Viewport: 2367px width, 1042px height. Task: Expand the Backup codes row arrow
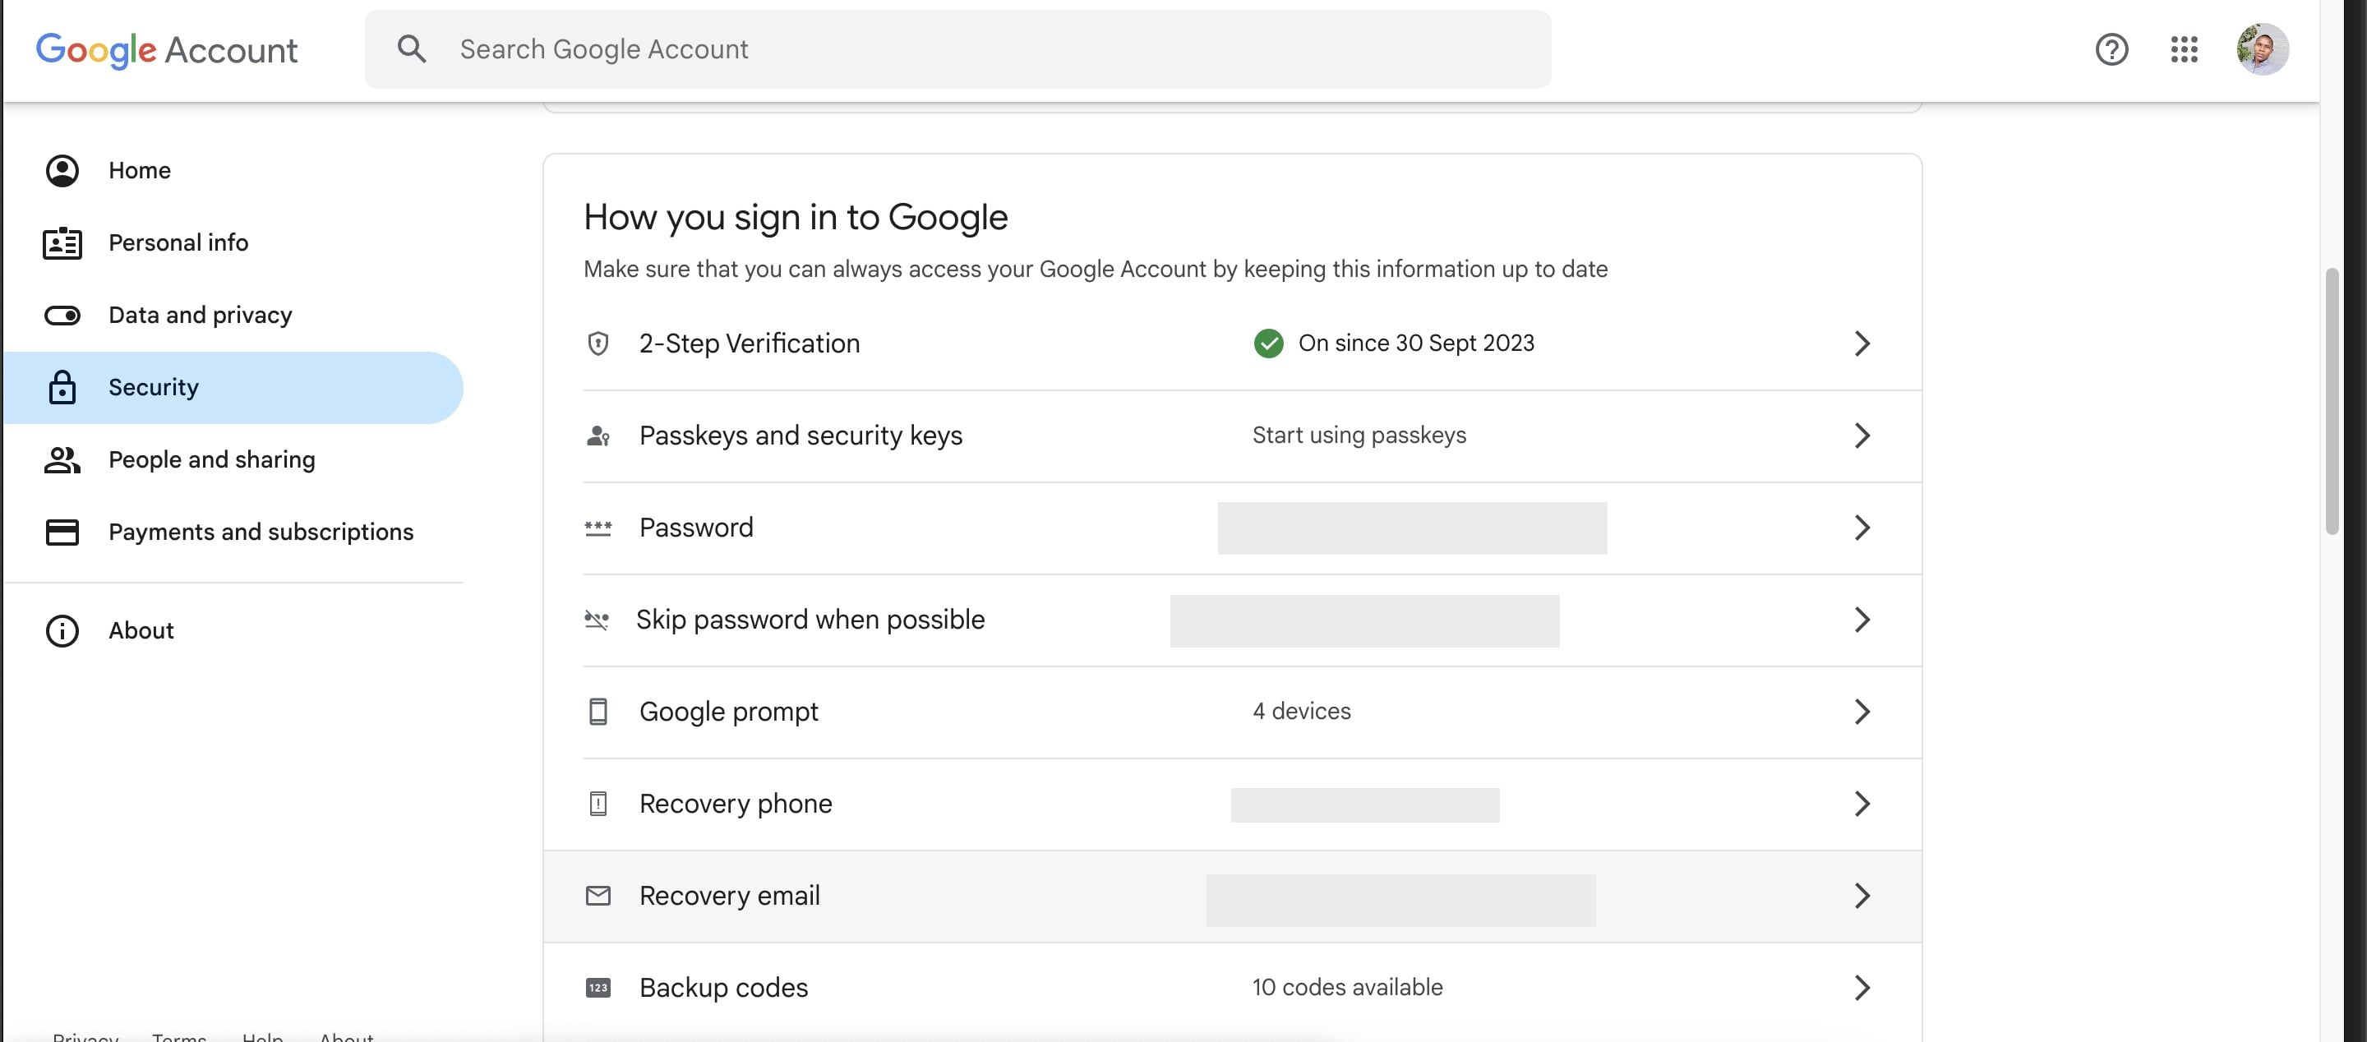pyautogui.click(x=1862, y=988)
